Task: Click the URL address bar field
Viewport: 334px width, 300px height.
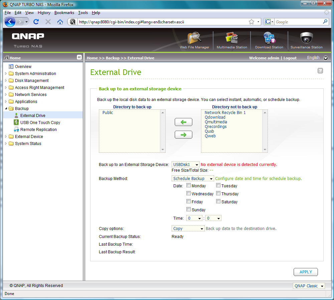Action: [162, 22]
